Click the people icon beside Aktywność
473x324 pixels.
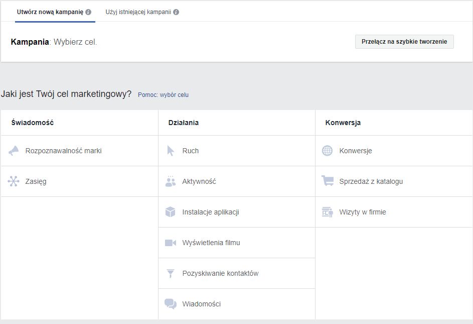pos(171,181)
